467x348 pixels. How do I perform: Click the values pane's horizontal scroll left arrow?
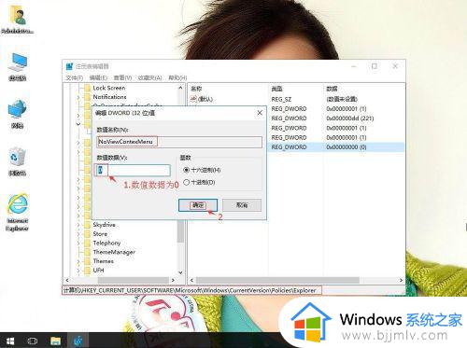click(192, 280)
